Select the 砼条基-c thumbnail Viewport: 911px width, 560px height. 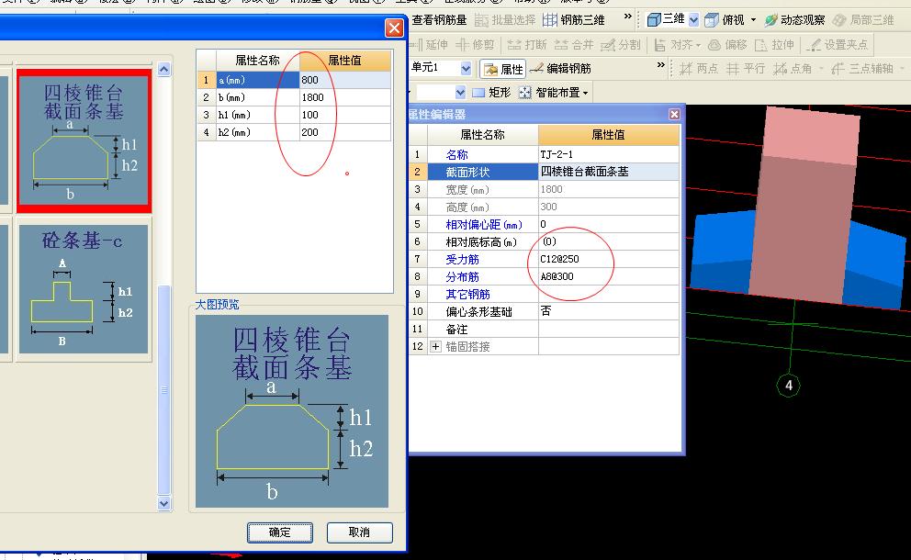point(84,289)
